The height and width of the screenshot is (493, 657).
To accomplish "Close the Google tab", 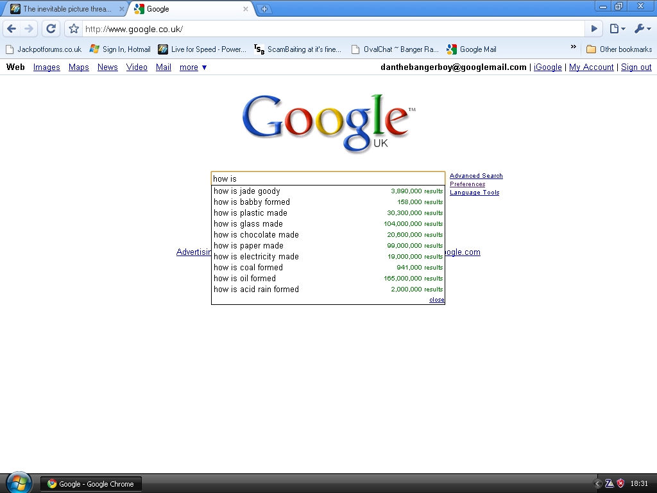I will (x=246, y=9).
